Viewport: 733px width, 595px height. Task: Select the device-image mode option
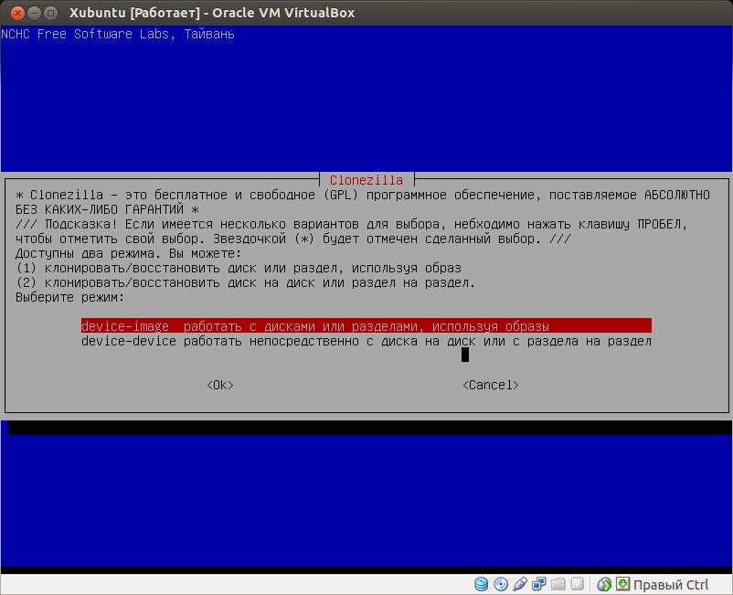[x=366, y=325]
